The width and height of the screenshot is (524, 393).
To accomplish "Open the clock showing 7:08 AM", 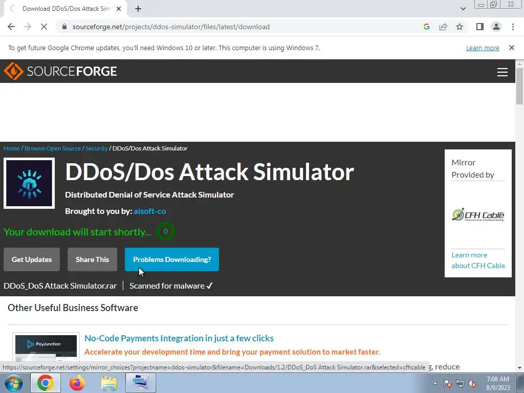I will [498, 383].
